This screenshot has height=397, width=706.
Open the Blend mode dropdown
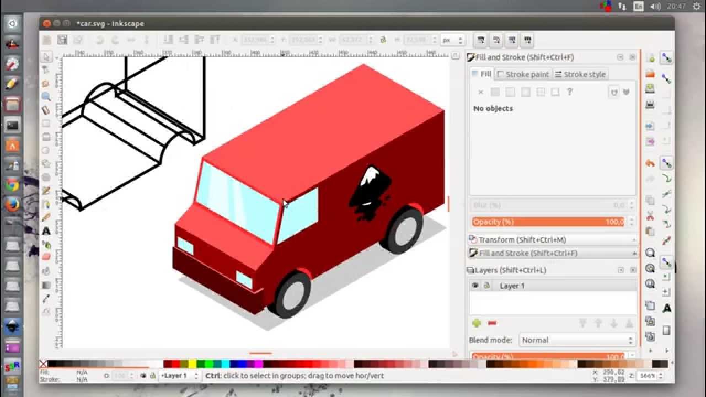tap(576, 340)
